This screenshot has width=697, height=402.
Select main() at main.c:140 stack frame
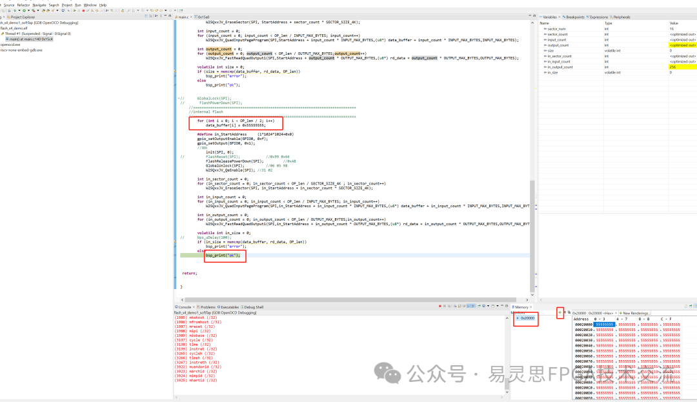(x=29, y=39)
